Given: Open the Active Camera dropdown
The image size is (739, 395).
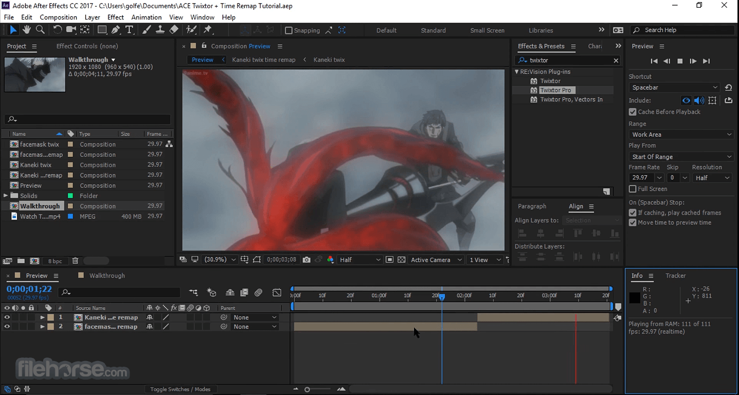Looking at the screenshot, I should coord(436,259).
